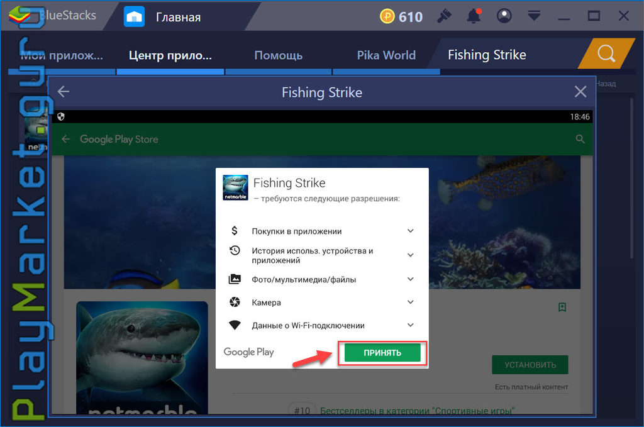Switch to the Центр прило... tab
This screenshot has width=644, height=427.
170,55
